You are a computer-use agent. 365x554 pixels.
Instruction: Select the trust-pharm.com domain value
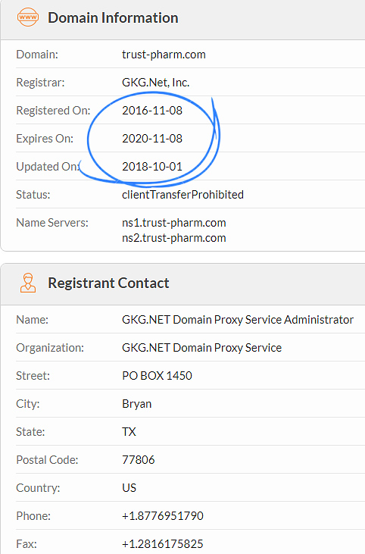[164, 55]
